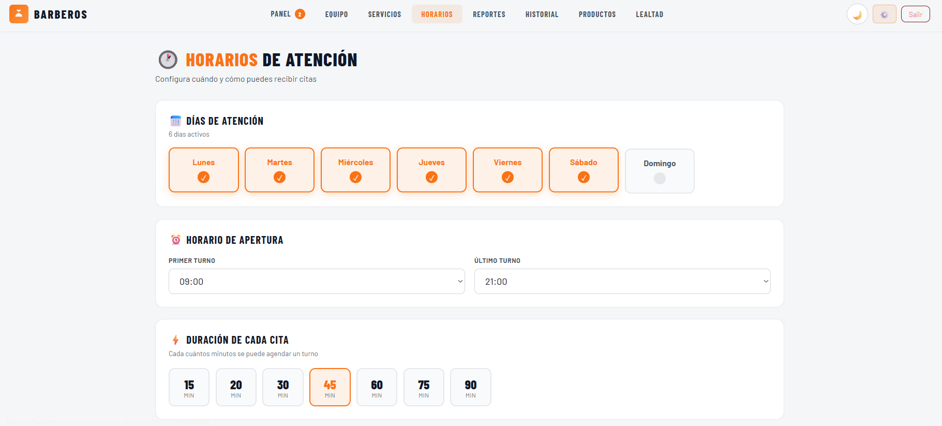This screenshot has width=942, height=426.
Task: Switch to the Reportes tab
Action: click(x=489, y=14)
